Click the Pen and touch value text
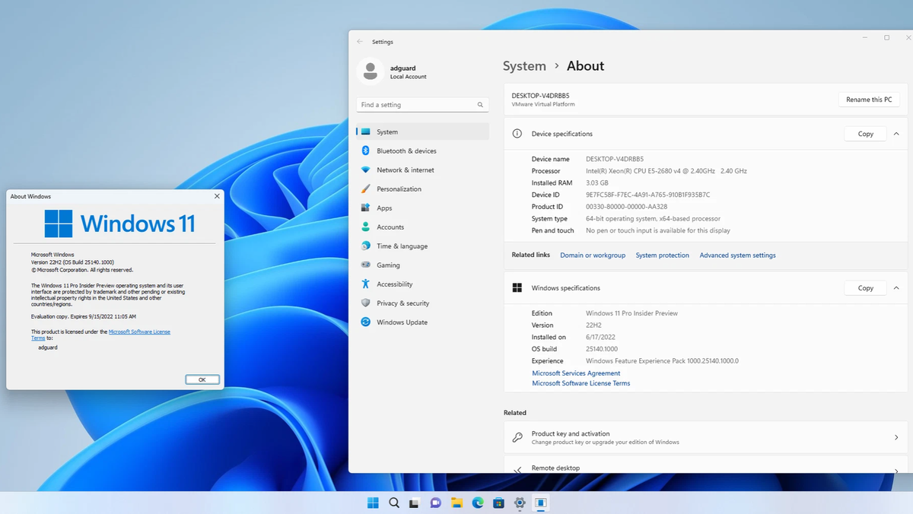Screen dimensions: 913x514 pyautogui.click(x=658, y=230)
